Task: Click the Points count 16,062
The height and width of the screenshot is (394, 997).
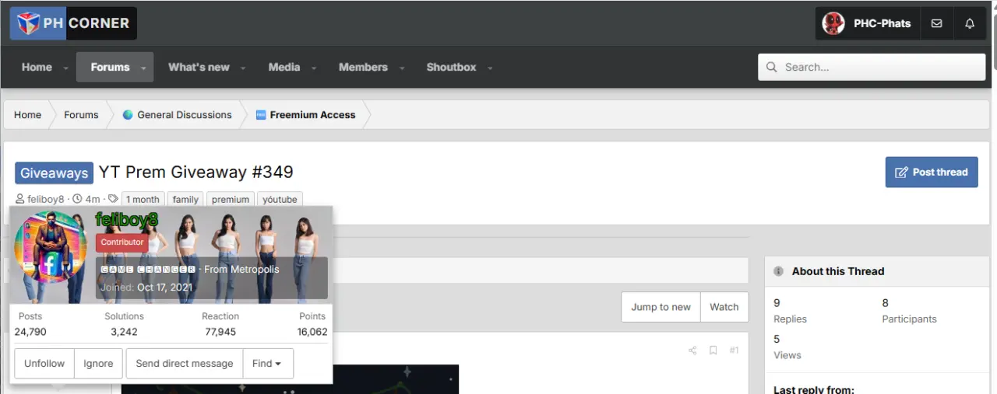Action: tap(312, 332)
